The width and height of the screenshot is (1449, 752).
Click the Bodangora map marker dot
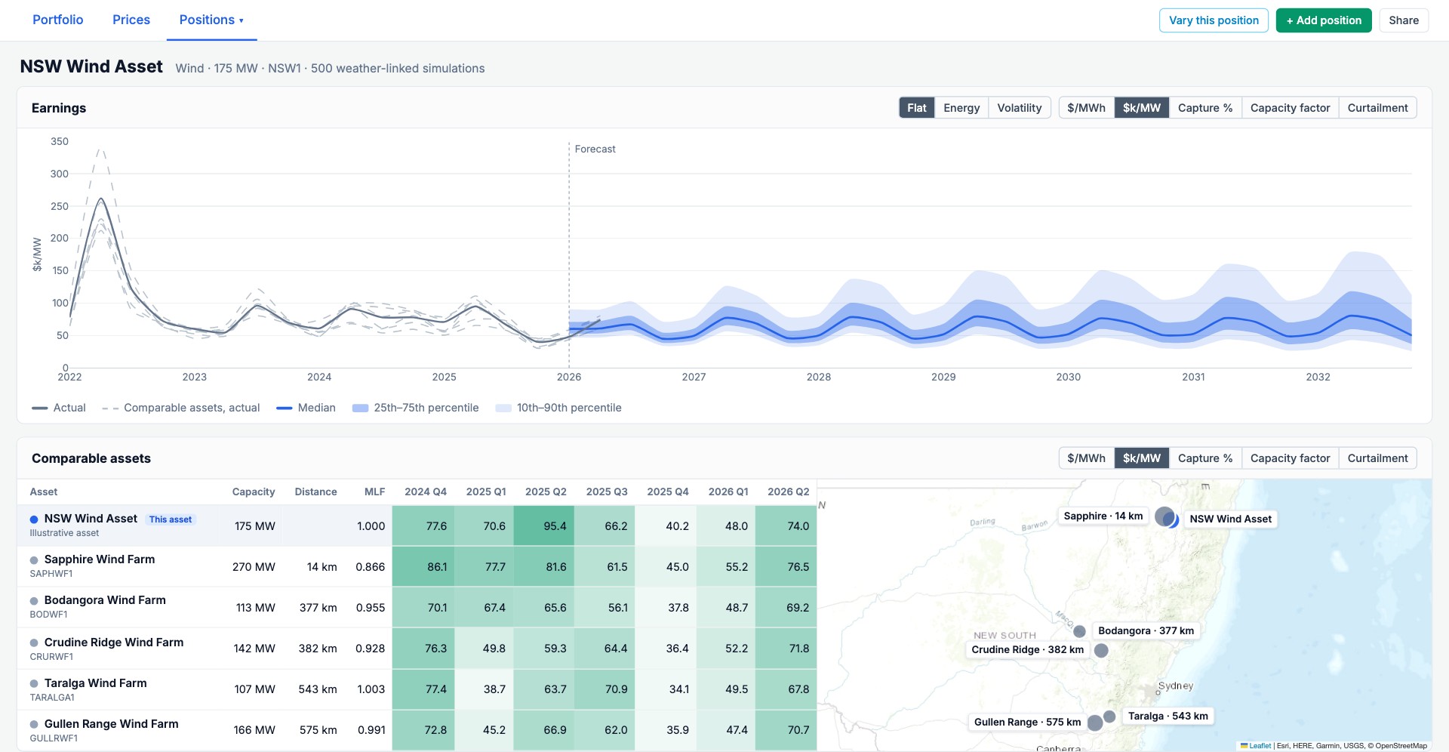pyautogui.click(x=1080, y=631)
